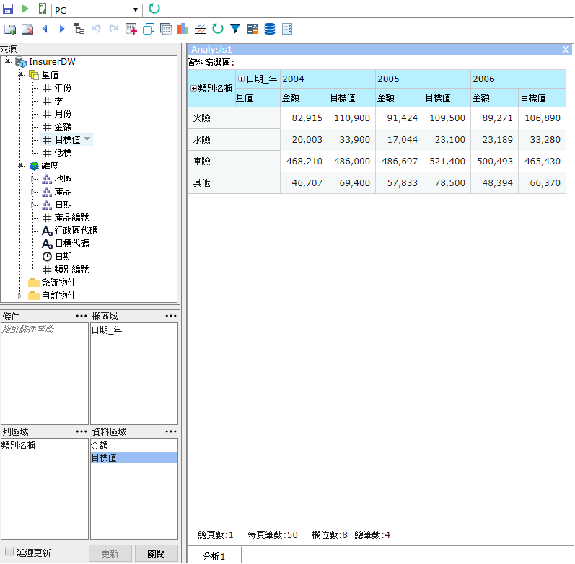Click the 更新 button
This screenshot has width=575, height=564.
[110, 553]
